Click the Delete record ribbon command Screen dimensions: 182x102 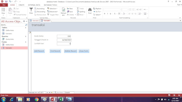[71, 15]
